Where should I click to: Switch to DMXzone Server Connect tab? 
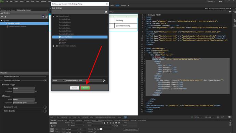click(8, 10)
